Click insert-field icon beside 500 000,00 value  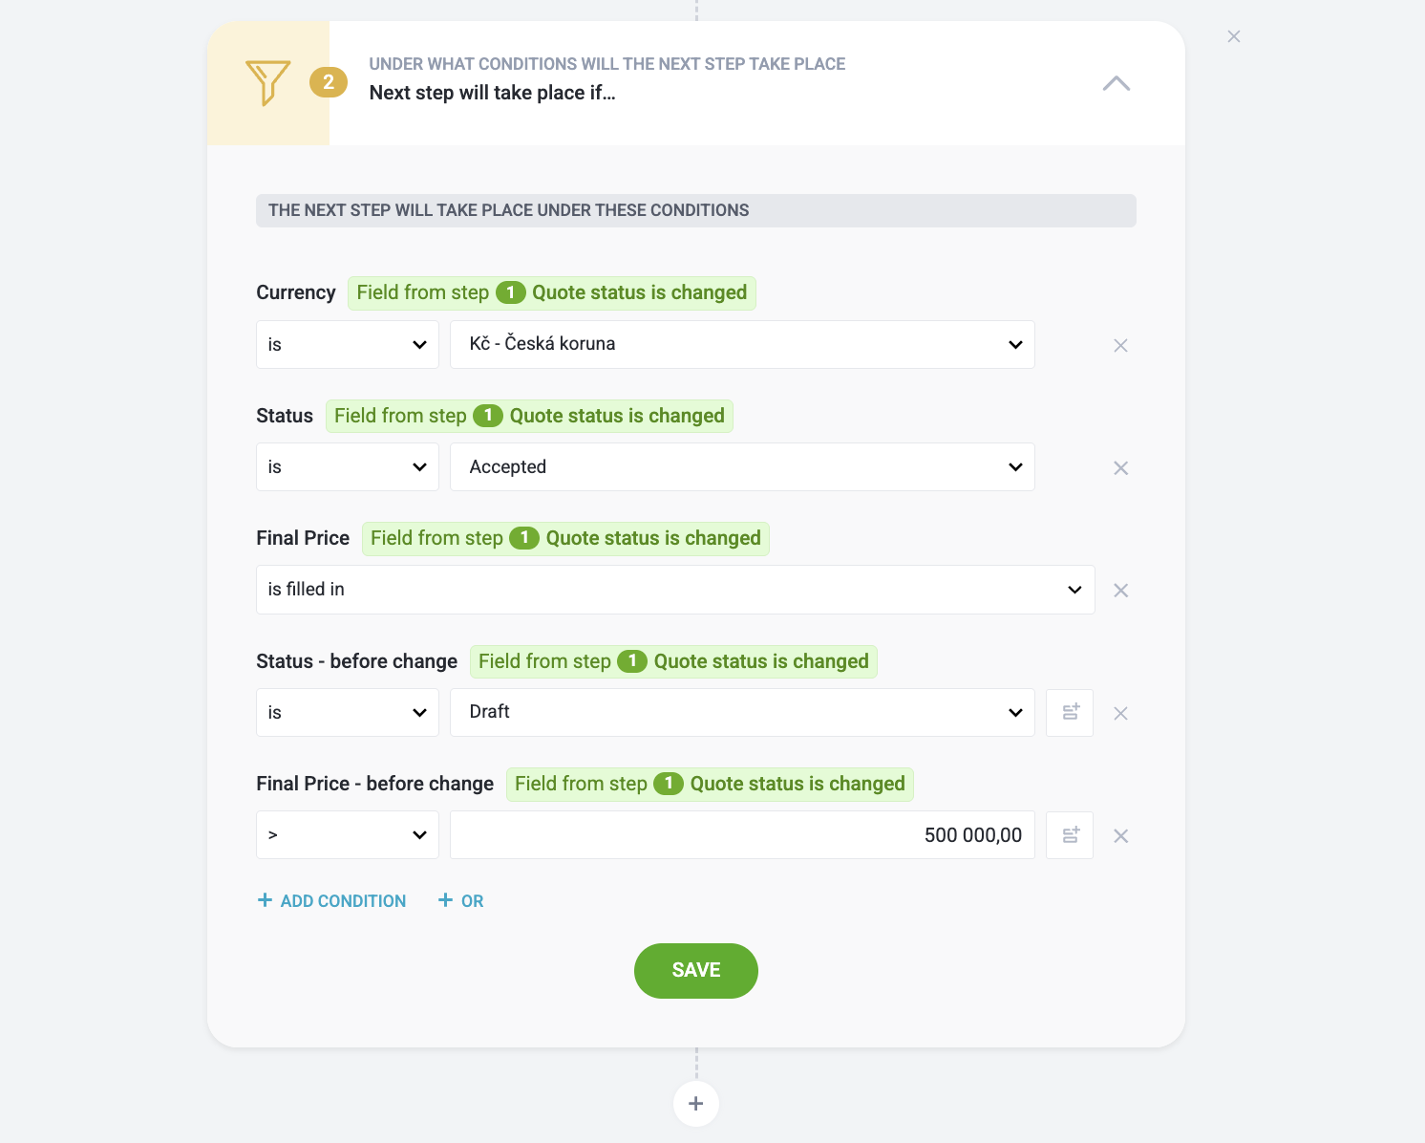(1070, 835)
